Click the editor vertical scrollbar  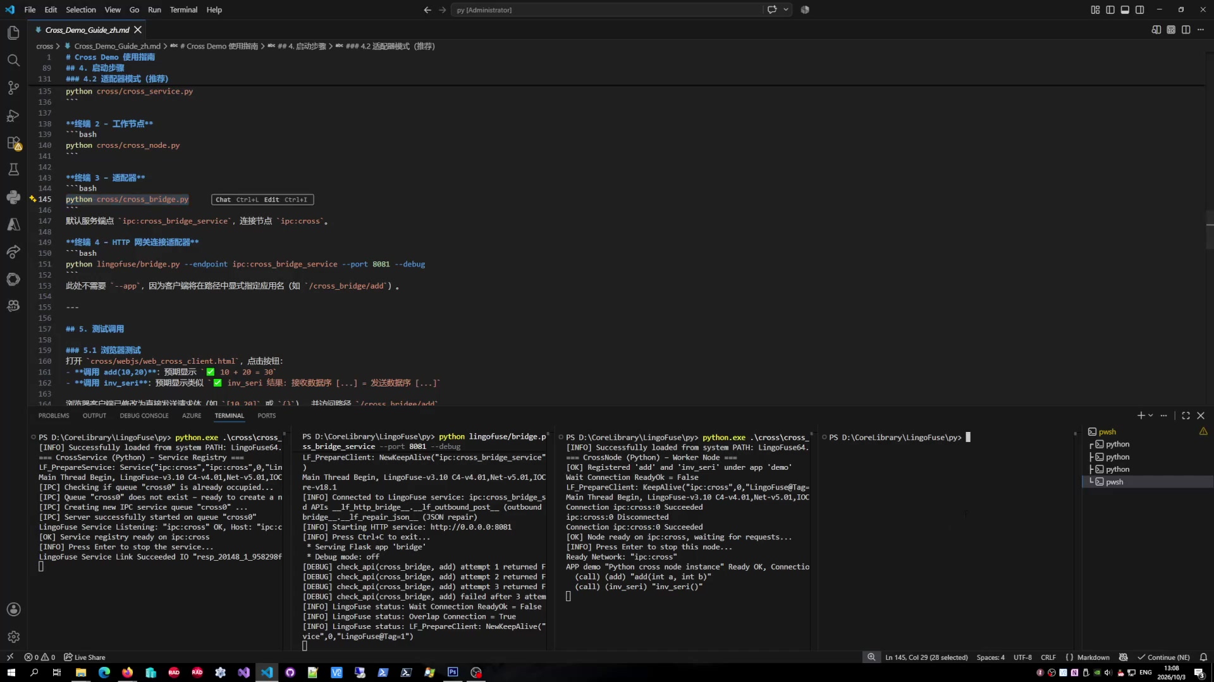[x=1209, y=230]
